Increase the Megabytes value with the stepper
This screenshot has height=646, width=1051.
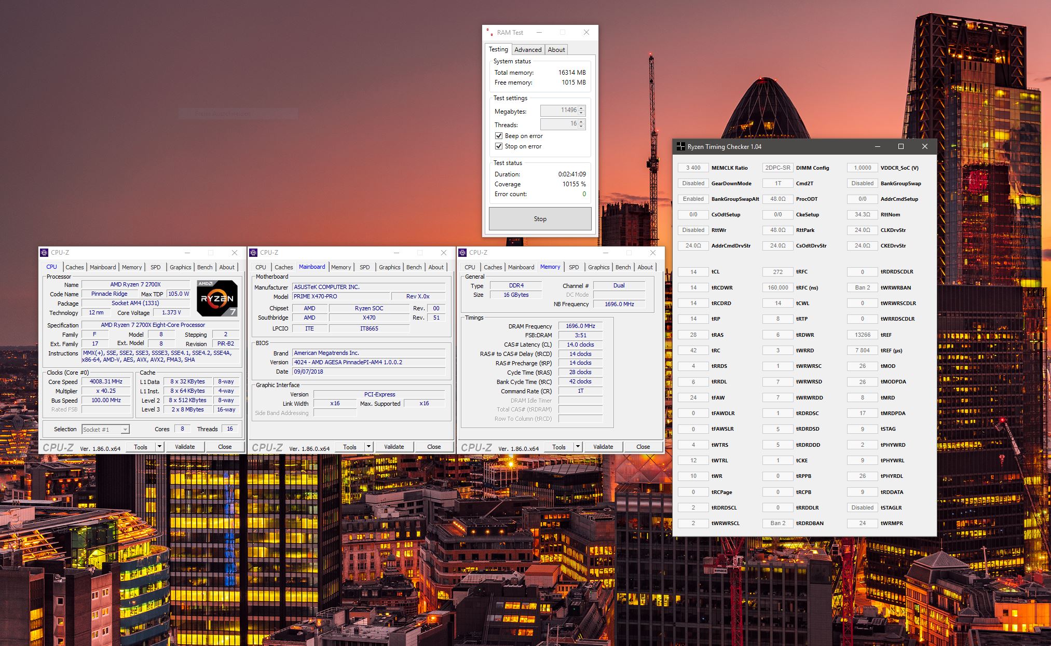click(581, 108)
